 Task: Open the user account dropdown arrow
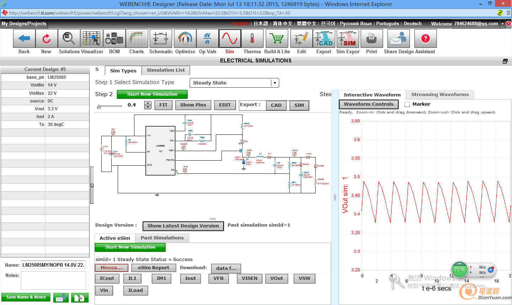(502, 24)
